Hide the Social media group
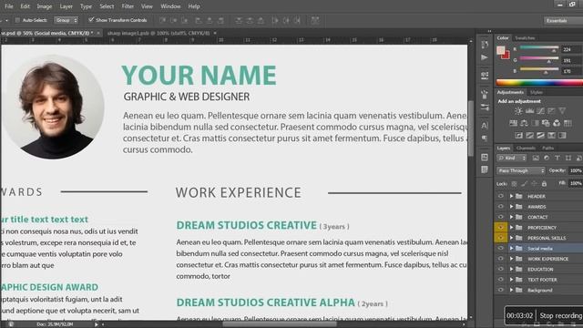583x328 pixels. [501, 248]
